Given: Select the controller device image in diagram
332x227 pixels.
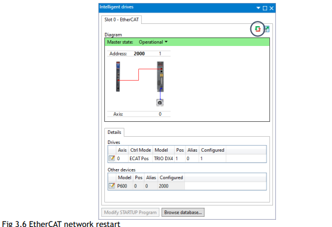Looking at the screenshot, I should point(118,76).
